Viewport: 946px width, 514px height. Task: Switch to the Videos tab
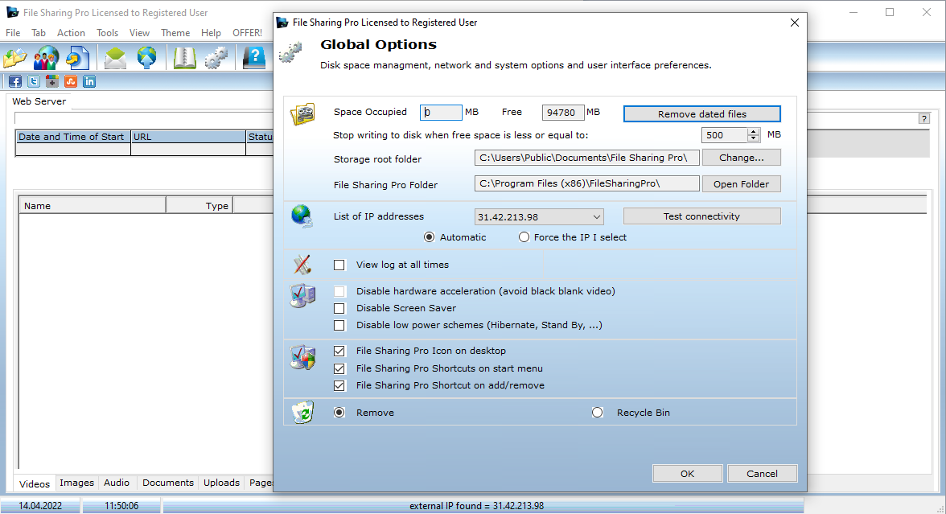coord(35,484)
